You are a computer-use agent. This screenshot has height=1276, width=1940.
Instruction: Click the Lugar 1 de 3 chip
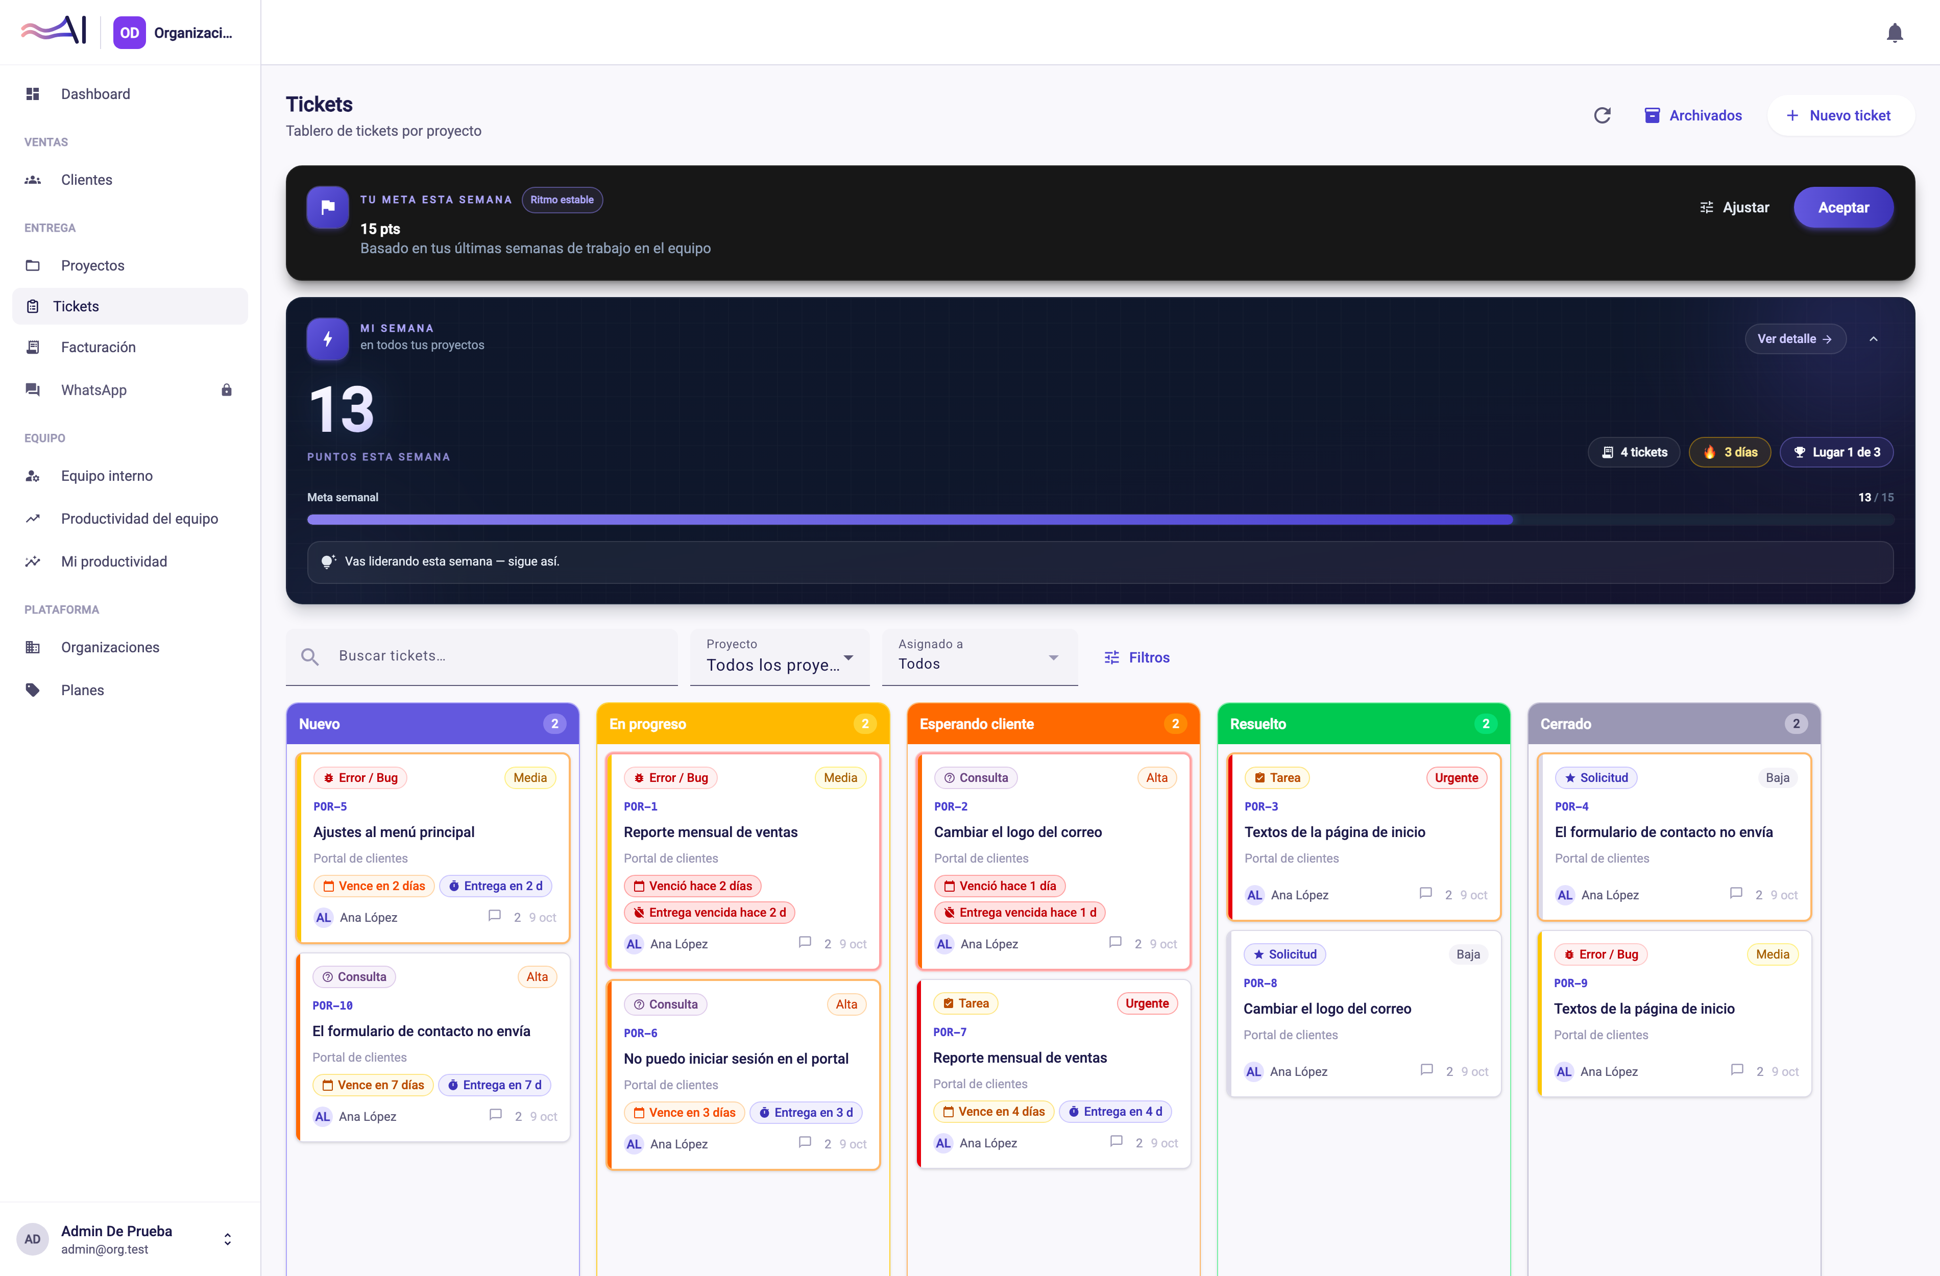[x=1836, y=452]
